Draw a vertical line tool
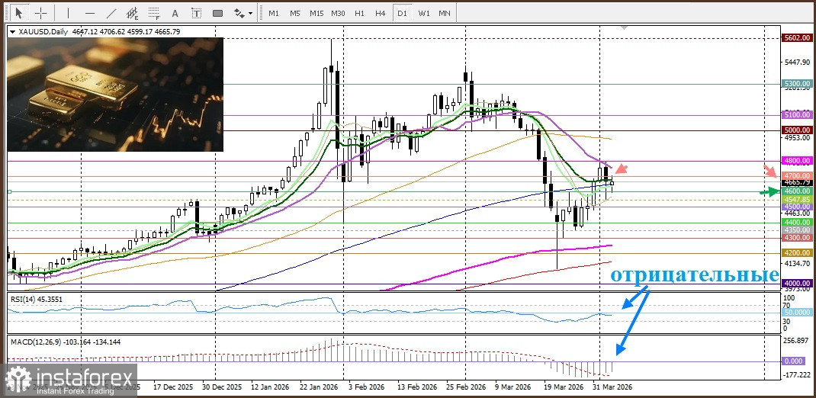The width and height of the screenshot is (816, 398). (67, 13)
